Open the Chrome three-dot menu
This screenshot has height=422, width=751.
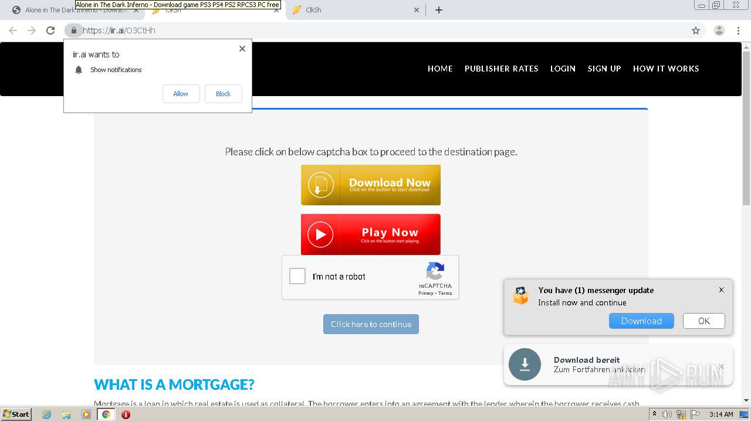coord(739,30)
